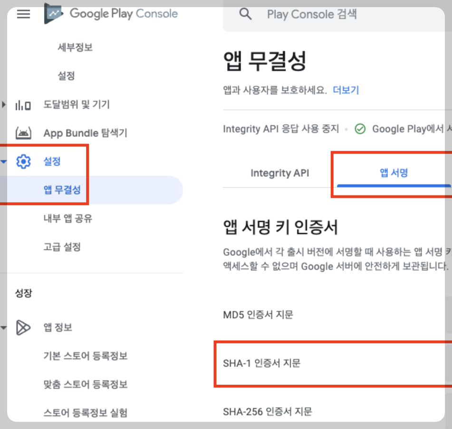Open the upper 설정 sidebar item

click(x=66, y=76)
